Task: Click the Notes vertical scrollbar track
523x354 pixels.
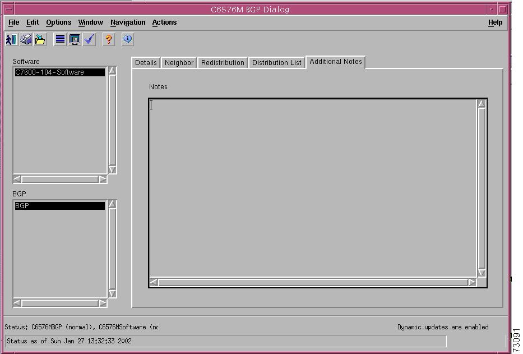Action: tap(482, 188)
